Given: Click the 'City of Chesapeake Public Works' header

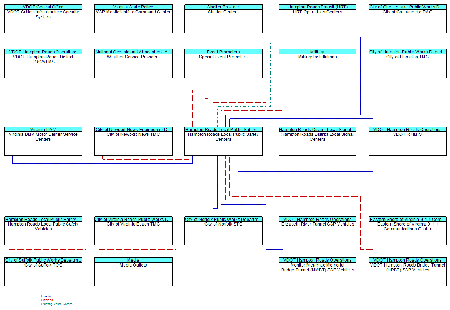Looking at the screenshot, I should (407, 7).
